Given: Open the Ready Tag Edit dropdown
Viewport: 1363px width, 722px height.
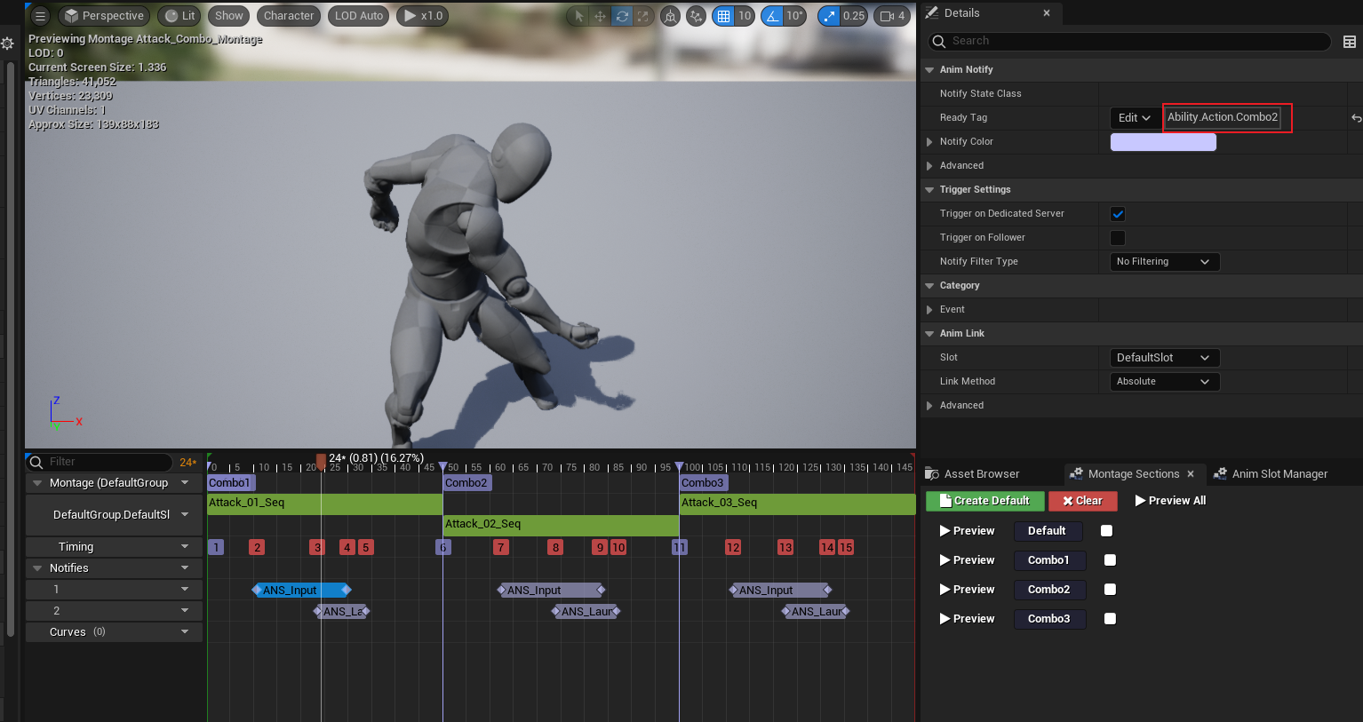Looking at the screenshot, I should pos(1134,118).
